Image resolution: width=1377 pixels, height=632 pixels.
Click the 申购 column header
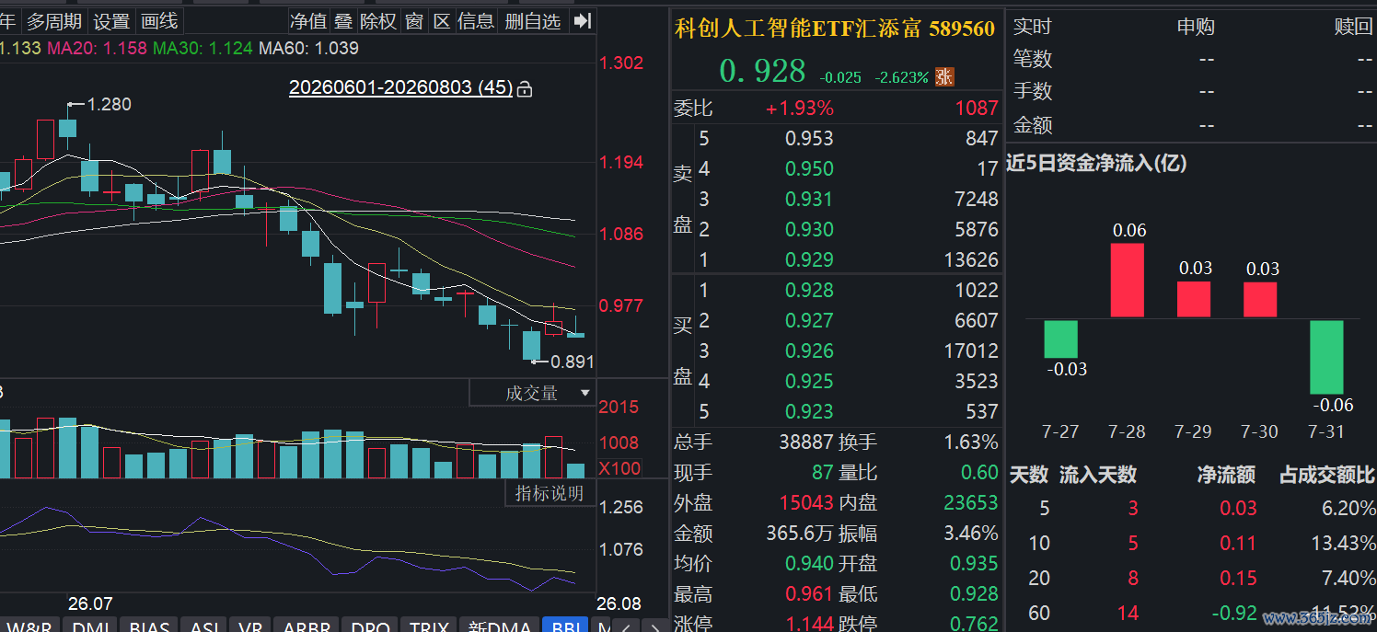pos(1196,28)
